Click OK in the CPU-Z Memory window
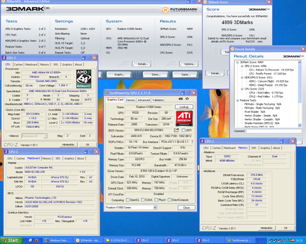 pyautogui.click(x=286, y=228)
